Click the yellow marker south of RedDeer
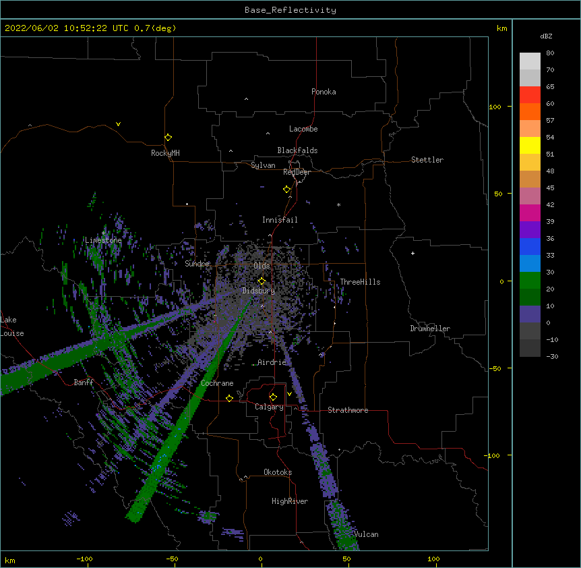Viewport: 581px width, 568px height. [287, 190]
